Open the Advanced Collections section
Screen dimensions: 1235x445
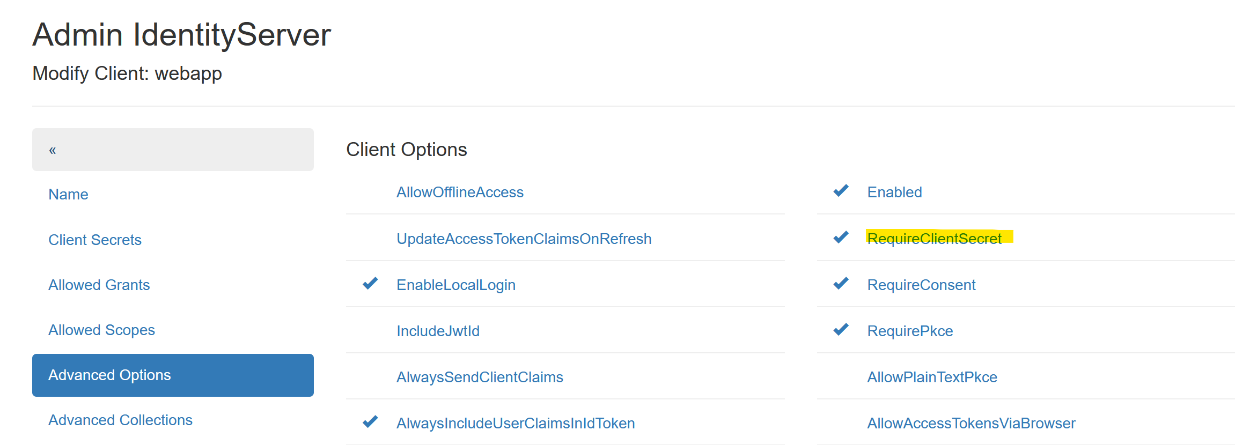pos(120,420)
